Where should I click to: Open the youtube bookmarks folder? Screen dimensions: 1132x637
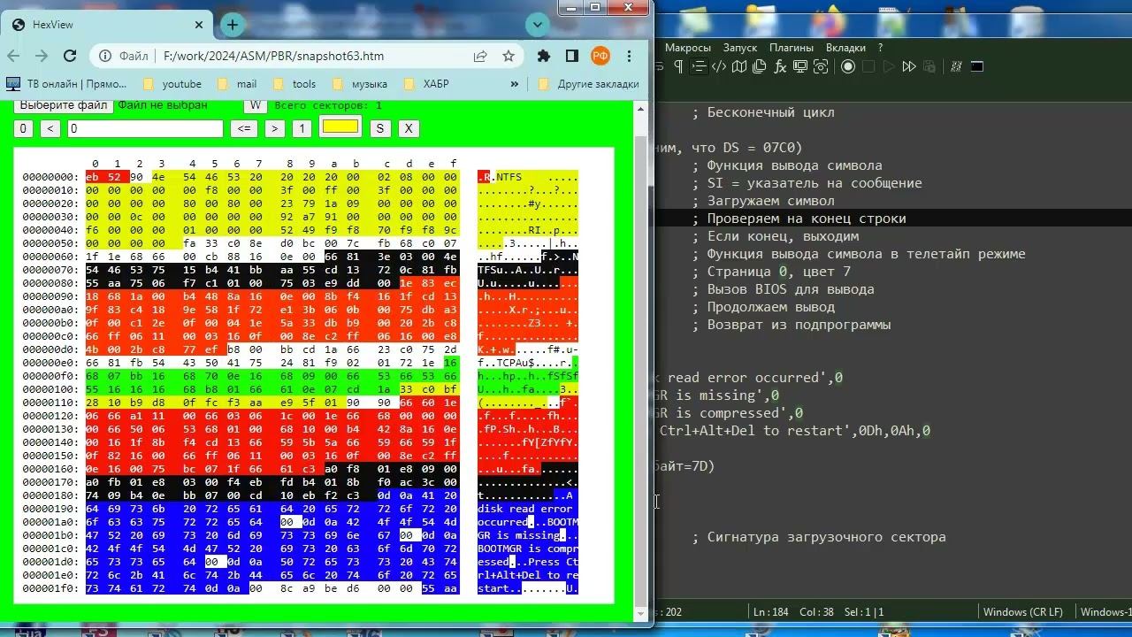point(172,84)
